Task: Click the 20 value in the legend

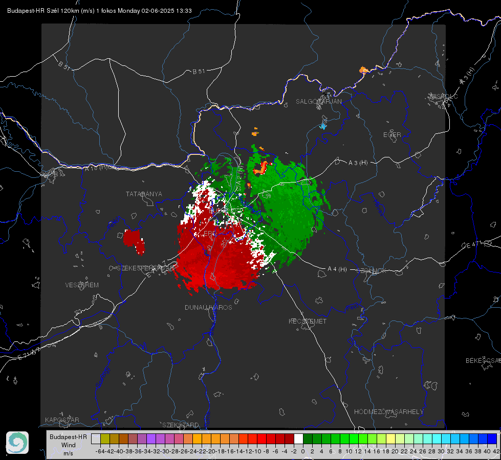Action: pos(395,451)
